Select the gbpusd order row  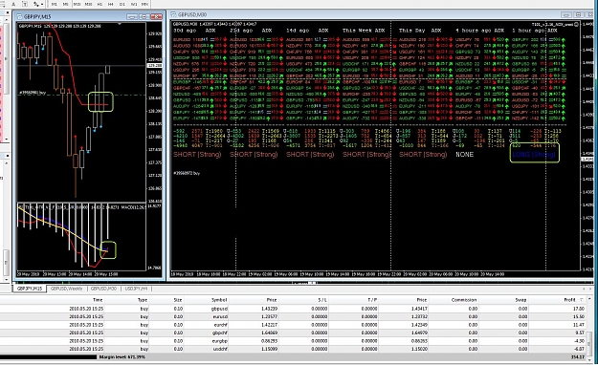point(293,309)
